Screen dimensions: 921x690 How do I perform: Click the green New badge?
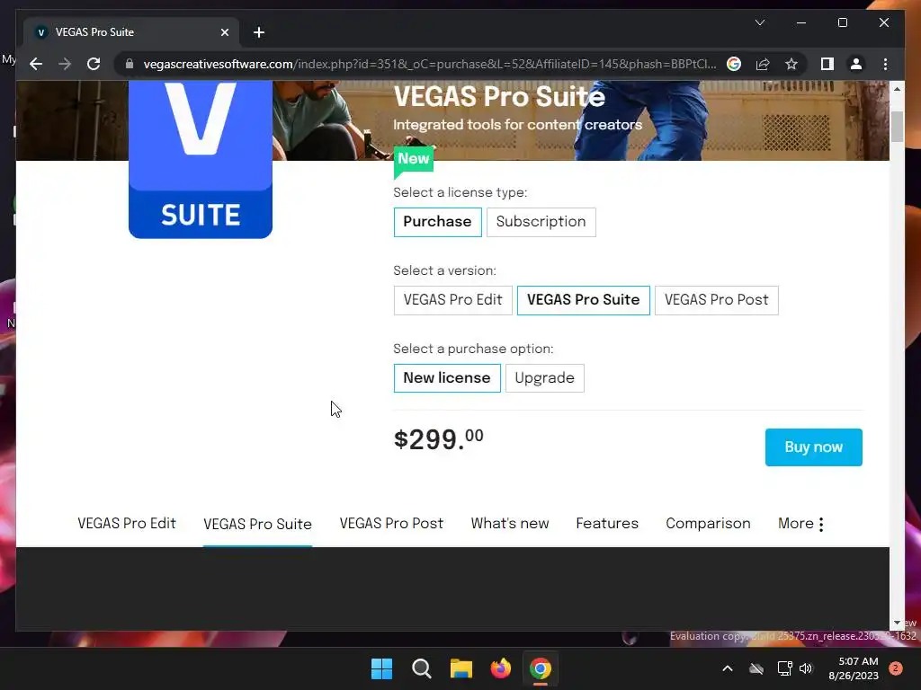[414, 160]
